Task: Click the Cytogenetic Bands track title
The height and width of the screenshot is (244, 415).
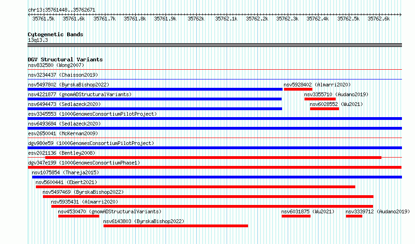Action: (55, 34)
